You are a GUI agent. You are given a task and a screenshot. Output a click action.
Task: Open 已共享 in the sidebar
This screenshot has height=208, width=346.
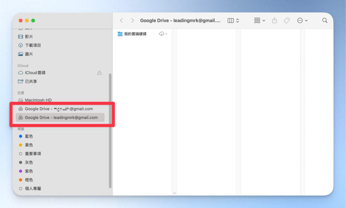(x=59, y=81)
